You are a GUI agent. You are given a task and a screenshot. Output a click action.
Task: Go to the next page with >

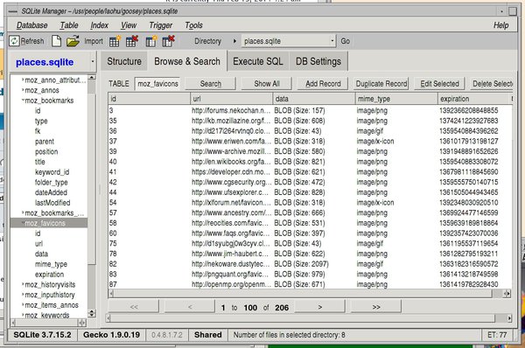click(x=320, y=307)
